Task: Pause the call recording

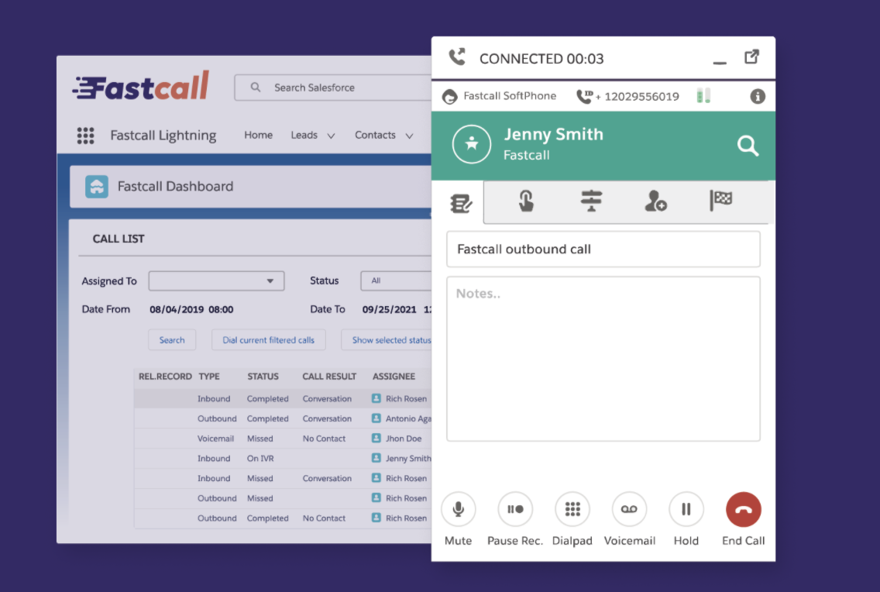Action: [x=514, y=509]
